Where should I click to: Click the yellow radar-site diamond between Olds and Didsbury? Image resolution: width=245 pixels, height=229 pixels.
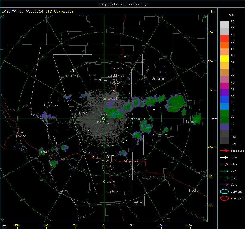pyautogui.click(x=104, y=119)
